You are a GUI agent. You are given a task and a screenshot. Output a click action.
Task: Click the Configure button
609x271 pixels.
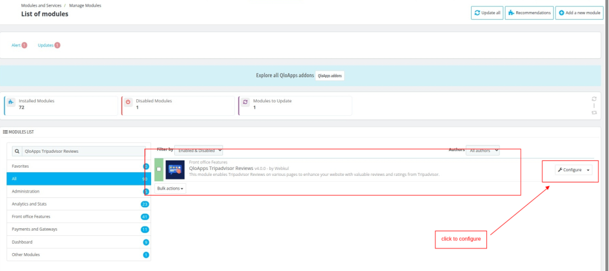570,169
